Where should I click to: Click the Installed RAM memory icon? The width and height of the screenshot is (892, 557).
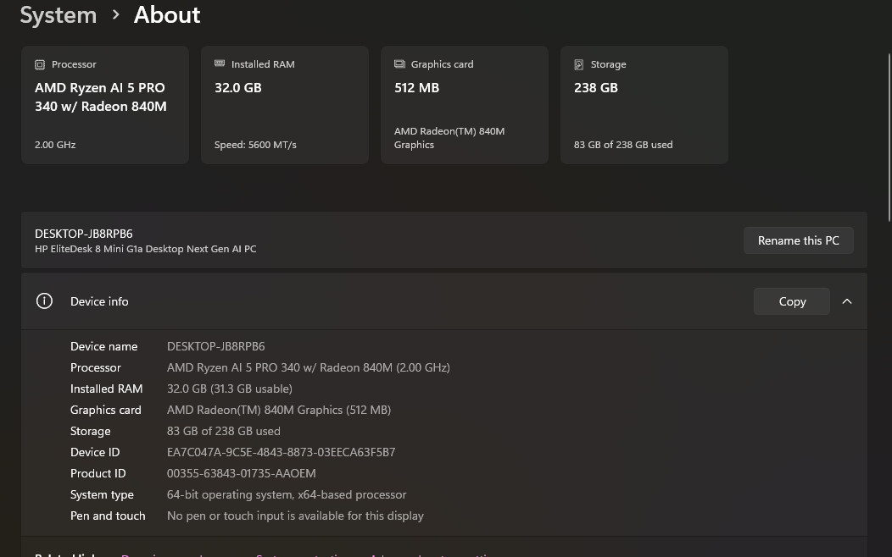point(220,63)
